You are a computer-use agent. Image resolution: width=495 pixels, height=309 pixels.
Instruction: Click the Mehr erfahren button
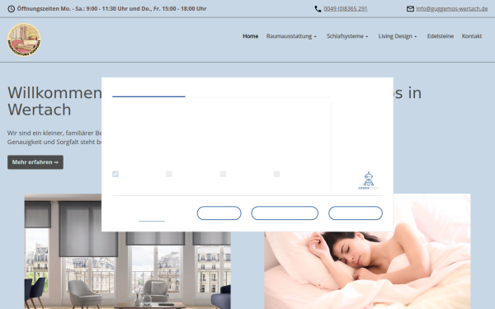pyautogui.click(x=35, y=162)
